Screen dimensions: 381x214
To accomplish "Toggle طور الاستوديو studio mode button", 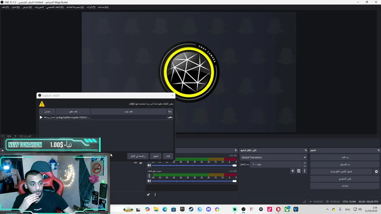I will (345, 179).
